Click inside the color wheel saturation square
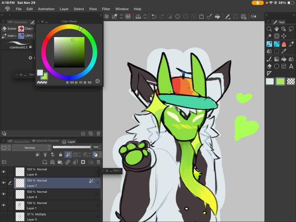The height and width of the screenshot is (222, 296). pos(69,52)
